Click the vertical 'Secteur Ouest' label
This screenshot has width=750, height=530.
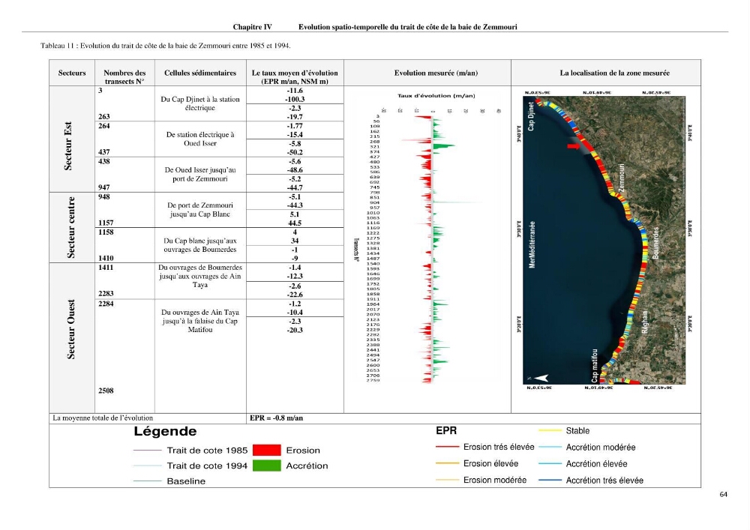click(70, 329)
